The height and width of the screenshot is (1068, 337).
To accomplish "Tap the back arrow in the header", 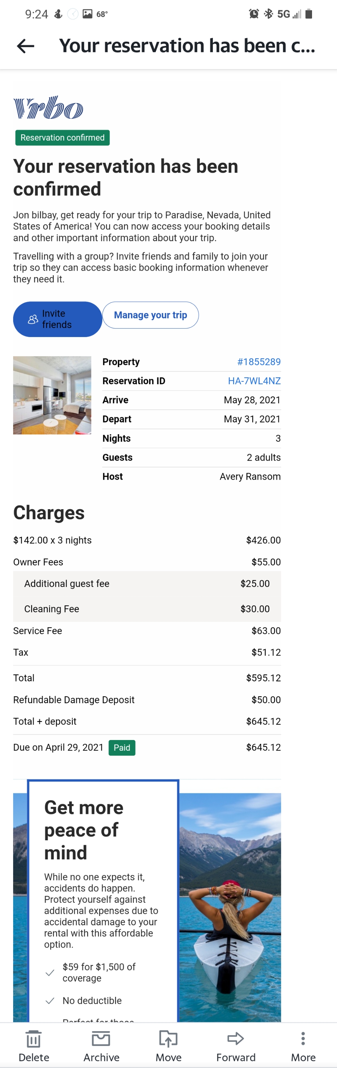I will [25, 46].
